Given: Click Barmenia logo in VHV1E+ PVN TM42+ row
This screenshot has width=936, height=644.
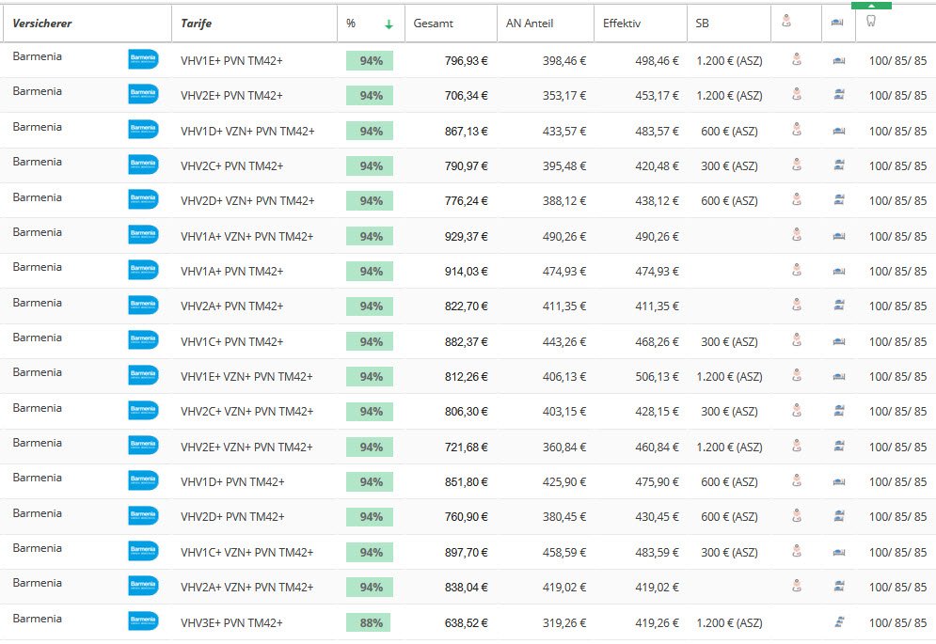Looking at the screenshot, I should coord(143,60).
